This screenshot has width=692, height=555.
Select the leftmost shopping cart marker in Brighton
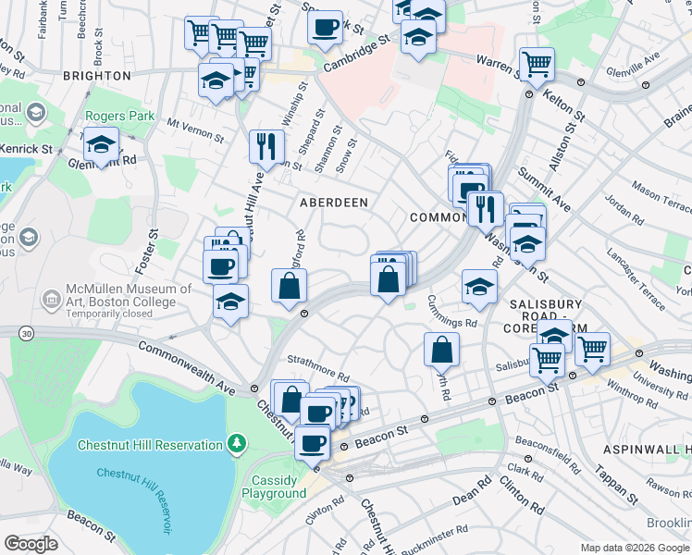tap(199, 34)
